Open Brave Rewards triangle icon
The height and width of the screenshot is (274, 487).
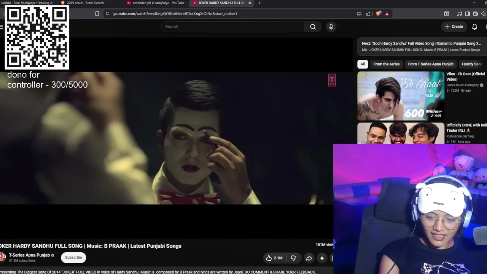coord(387,14)
